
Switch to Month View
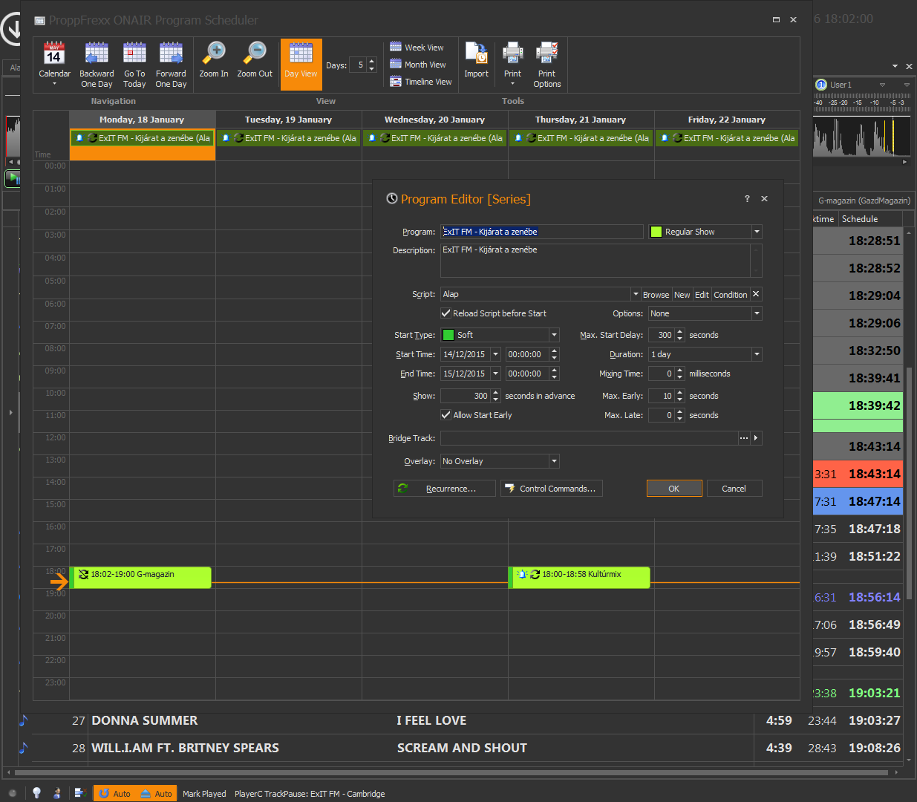coord(418,64)
